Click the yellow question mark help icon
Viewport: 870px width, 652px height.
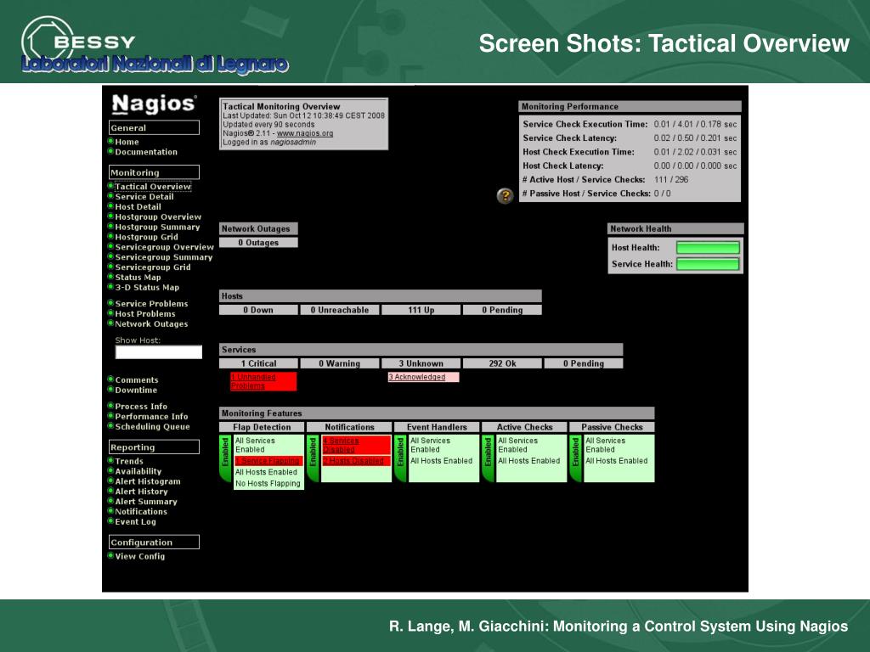pyautogui.click(x=505, y=195)
